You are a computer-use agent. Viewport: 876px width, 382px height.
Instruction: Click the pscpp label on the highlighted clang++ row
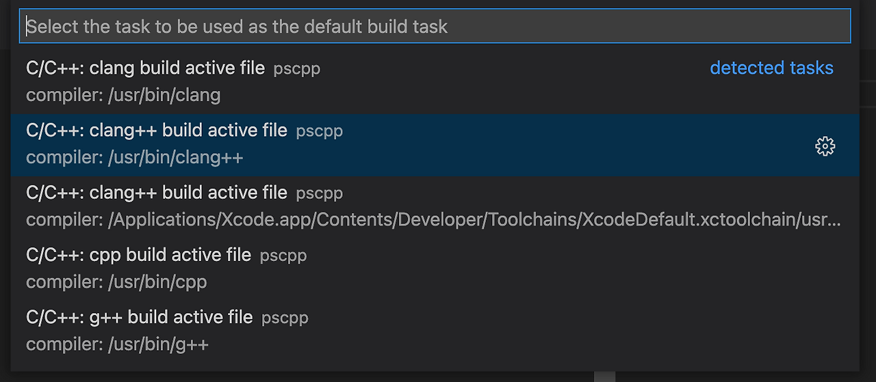click(x=319, y=131)
